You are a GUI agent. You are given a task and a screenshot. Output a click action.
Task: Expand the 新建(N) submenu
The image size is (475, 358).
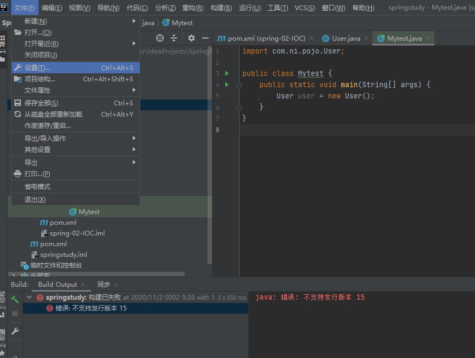[x=76, y=21]
